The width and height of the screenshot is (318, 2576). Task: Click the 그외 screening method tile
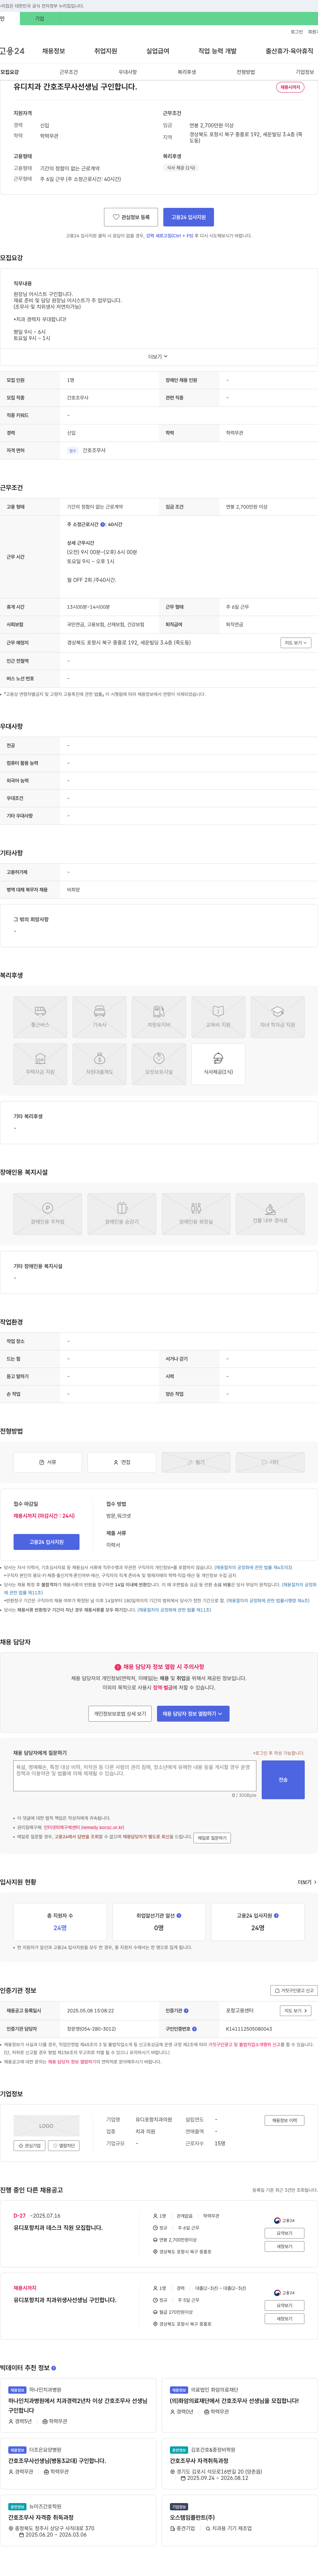[270, 1462]
